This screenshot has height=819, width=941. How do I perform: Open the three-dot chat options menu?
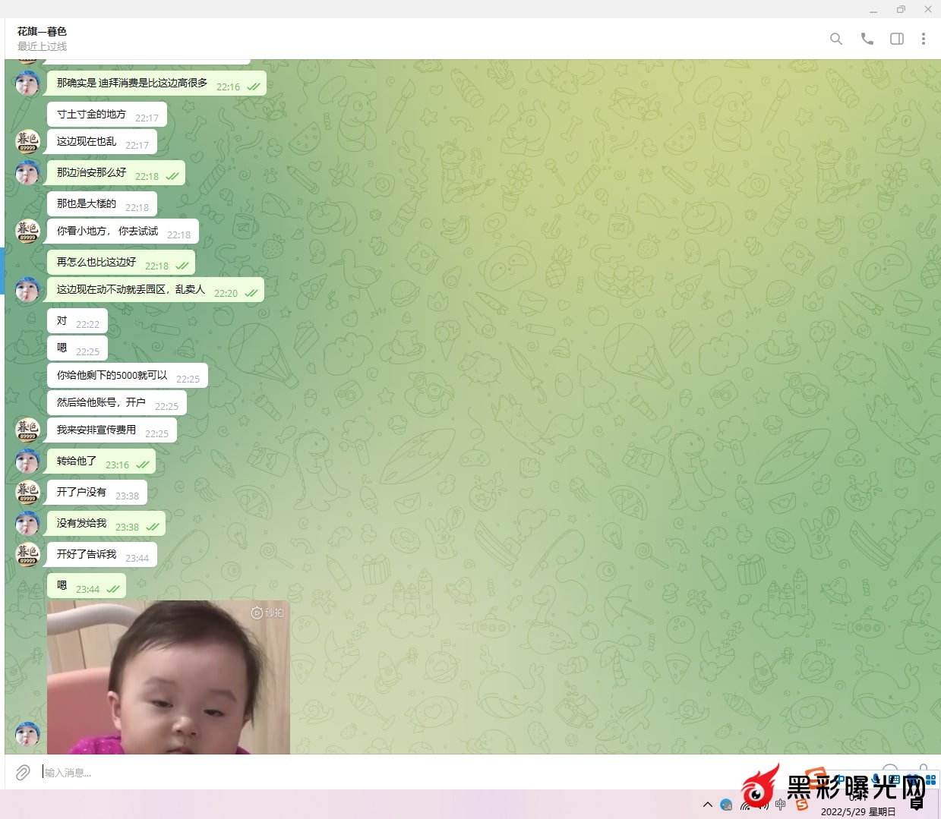923,39
